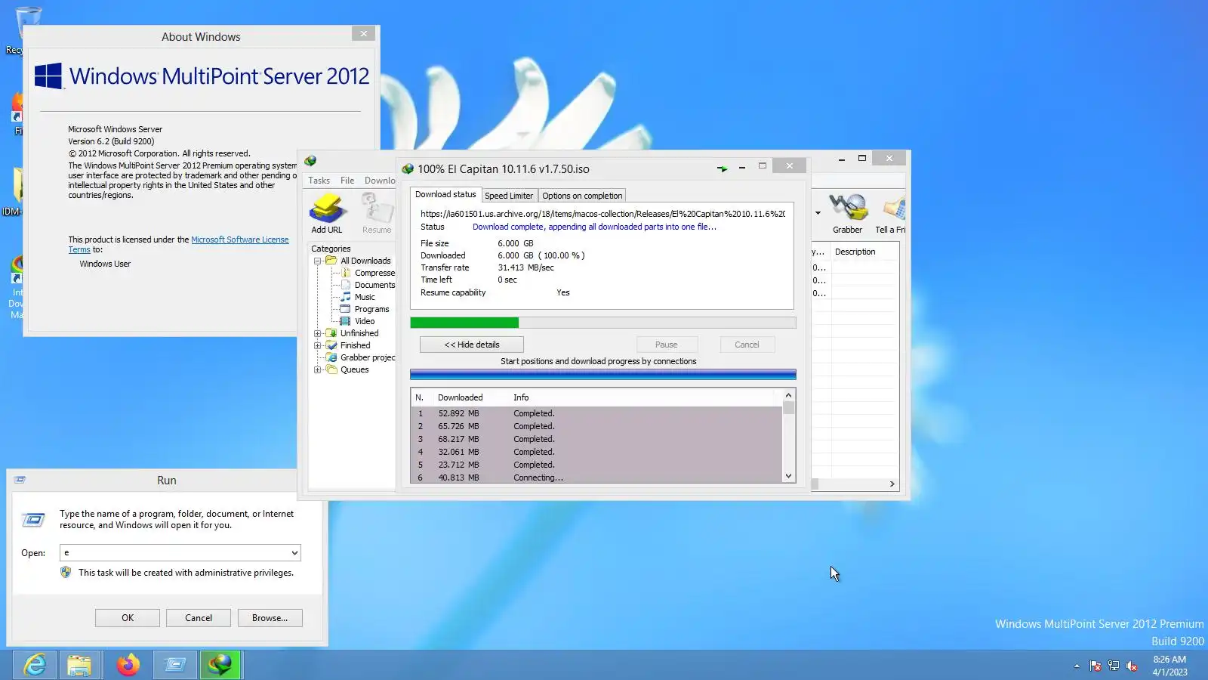Expand the Unfinished tree node
This screenshot has width=1208, height=680.
tap(318, 333)
